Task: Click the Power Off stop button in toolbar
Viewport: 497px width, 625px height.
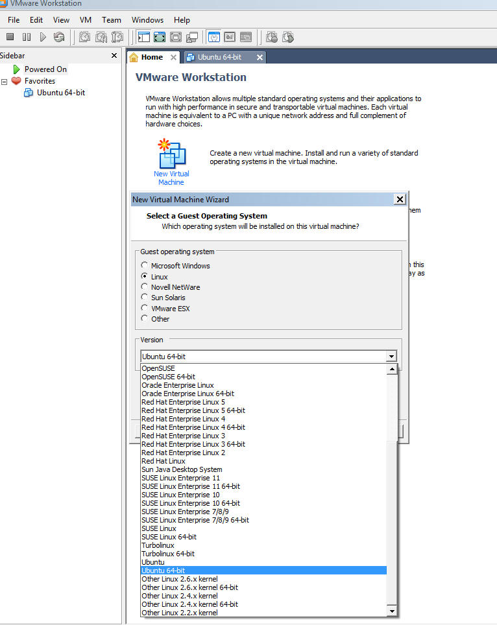Action: pos(10,37)
